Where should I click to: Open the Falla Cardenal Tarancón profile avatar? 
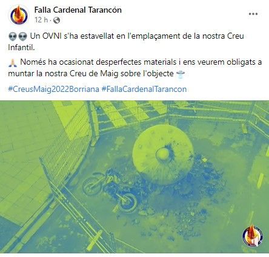(x=19, y=15)
